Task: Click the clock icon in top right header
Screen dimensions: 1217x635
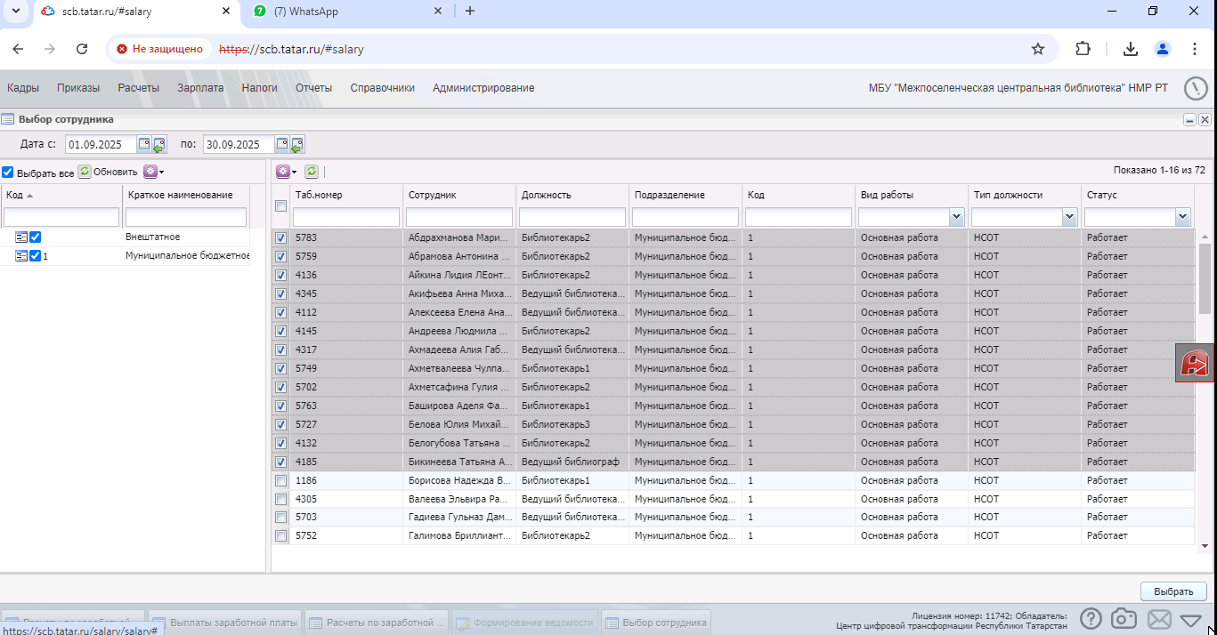Action: click(1196, 88)
